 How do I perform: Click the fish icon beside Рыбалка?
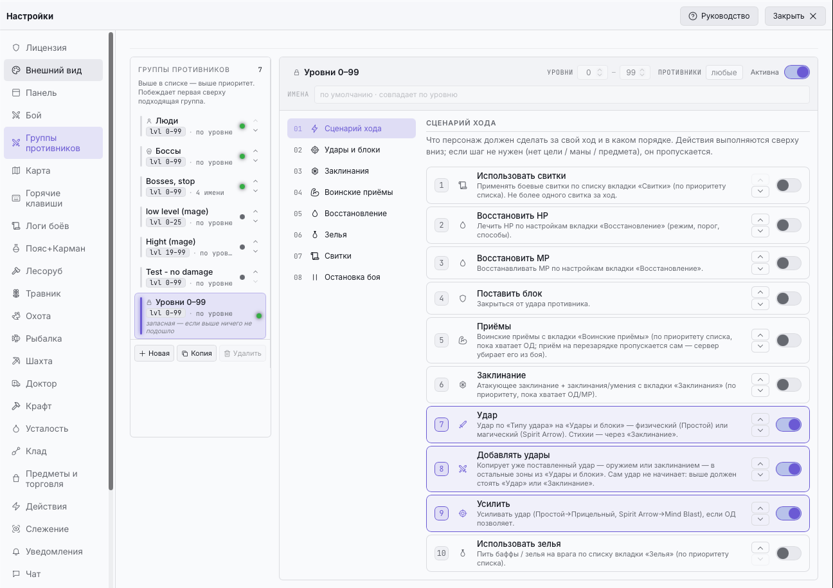(x=16, y=338)
